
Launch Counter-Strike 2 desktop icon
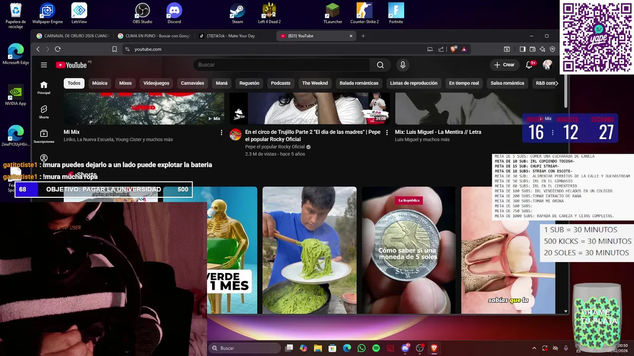(365, 13)
